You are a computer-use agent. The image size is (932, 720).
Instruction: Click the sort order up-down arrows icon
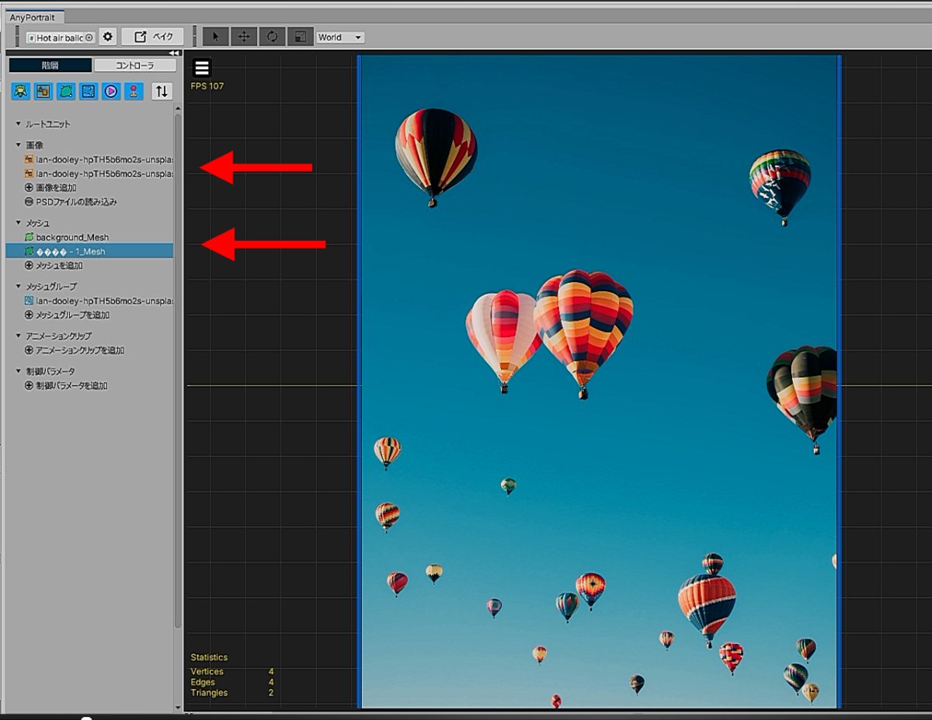(x=162, y=91)
